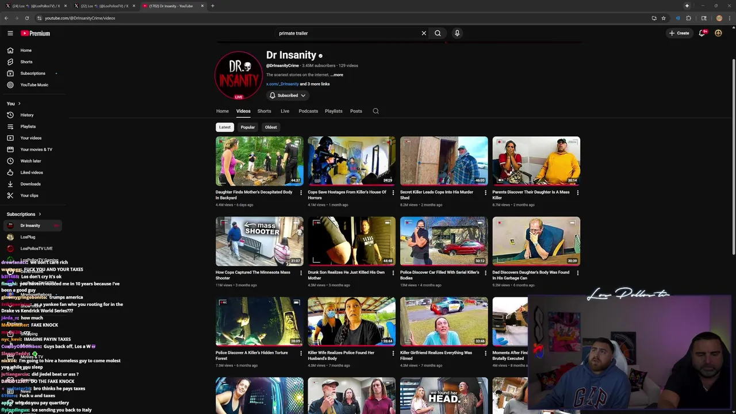This screenshot has height=414, width=736.
Task: Open options for Parents Discover Their Daughter video
Action: [x=577, y=193]
